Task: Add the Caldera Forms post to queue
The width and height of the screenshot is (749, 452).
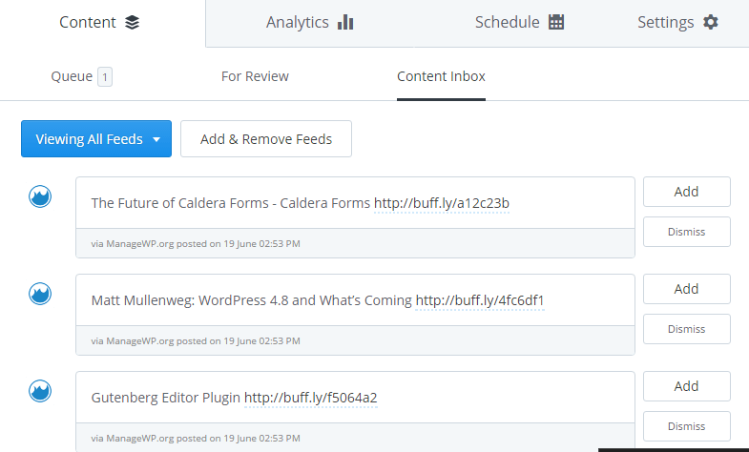Action: tap(686, 192)
